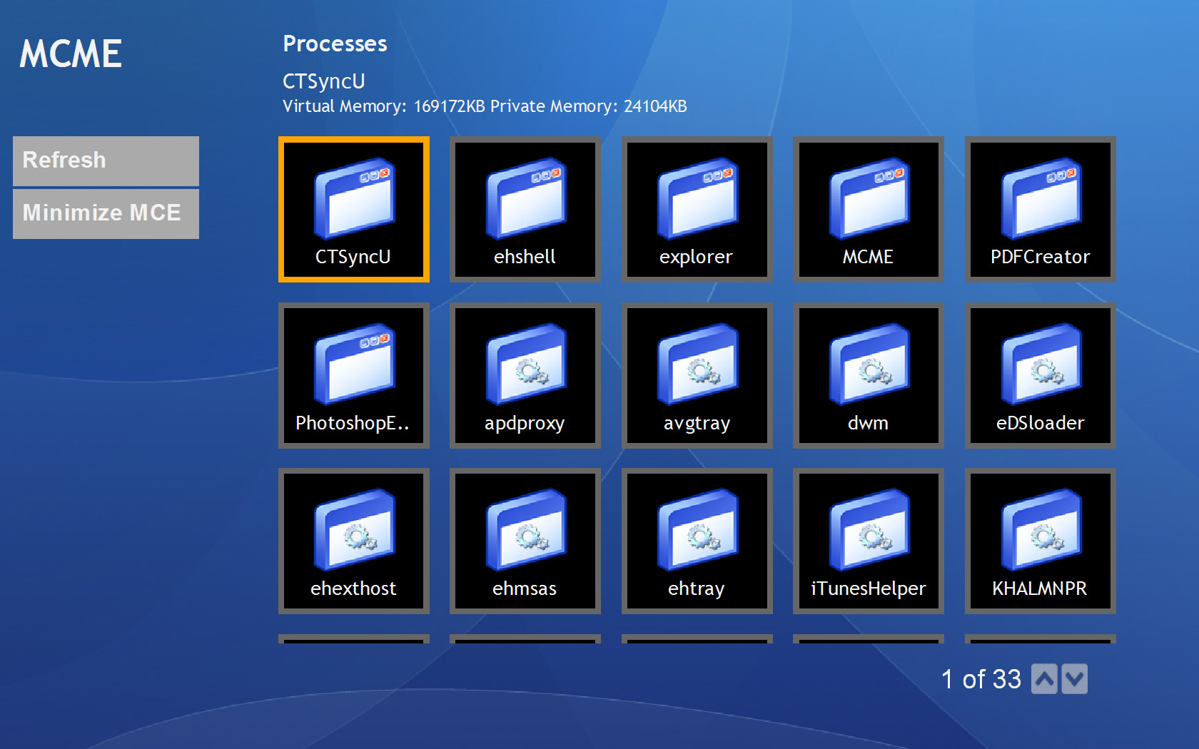Screen dimensions: 1199x749
Task: Select the apdproxy service icon
Action: (525, 375)
